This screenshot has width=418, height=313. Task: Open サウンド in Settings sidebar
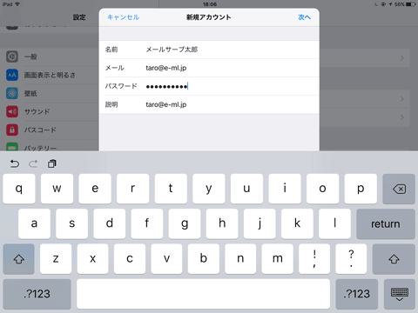pyautogui.click(x=50, y=111)
